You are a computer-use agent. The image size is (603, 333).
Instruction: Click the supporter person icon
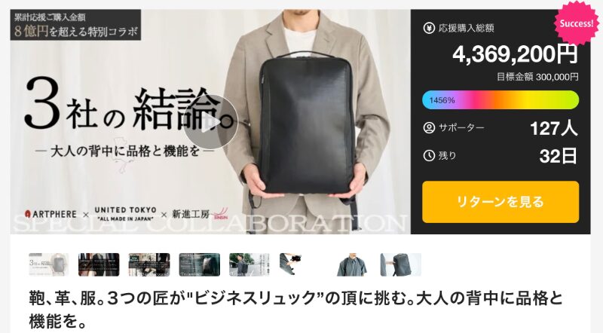tap(429, 127)
